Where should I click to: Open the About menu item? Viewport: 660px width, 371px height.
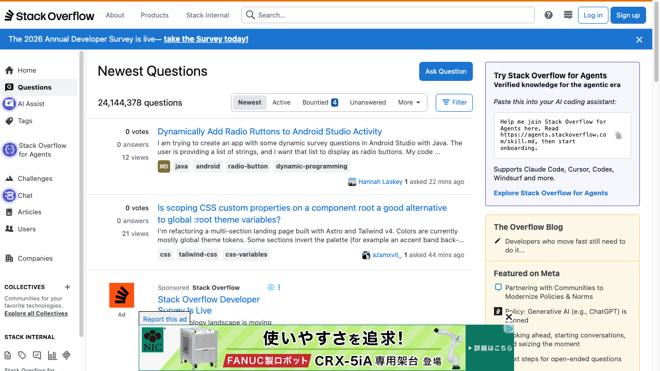(115, 15)
